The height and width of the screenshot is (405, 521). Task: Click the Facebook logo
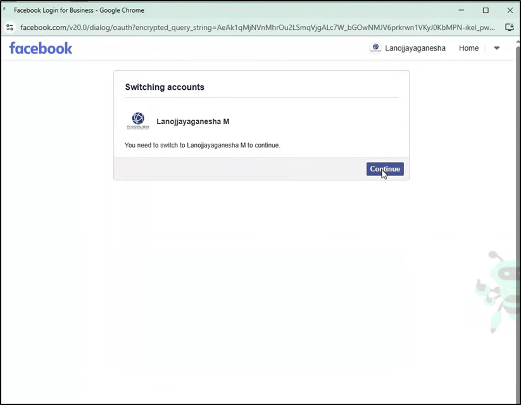[41, 48]
